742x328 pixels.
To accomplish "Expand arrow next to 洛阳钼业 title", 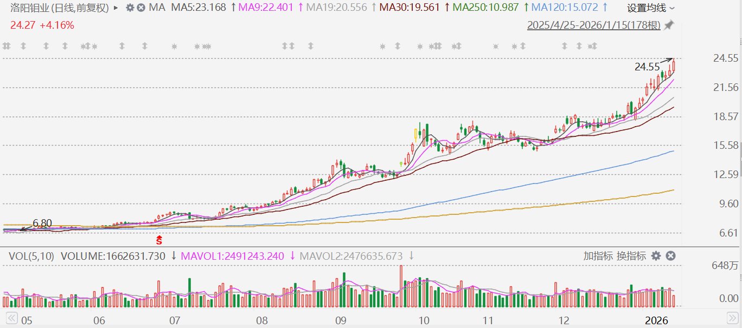I will pyautogui.click(x=117, y=8).
